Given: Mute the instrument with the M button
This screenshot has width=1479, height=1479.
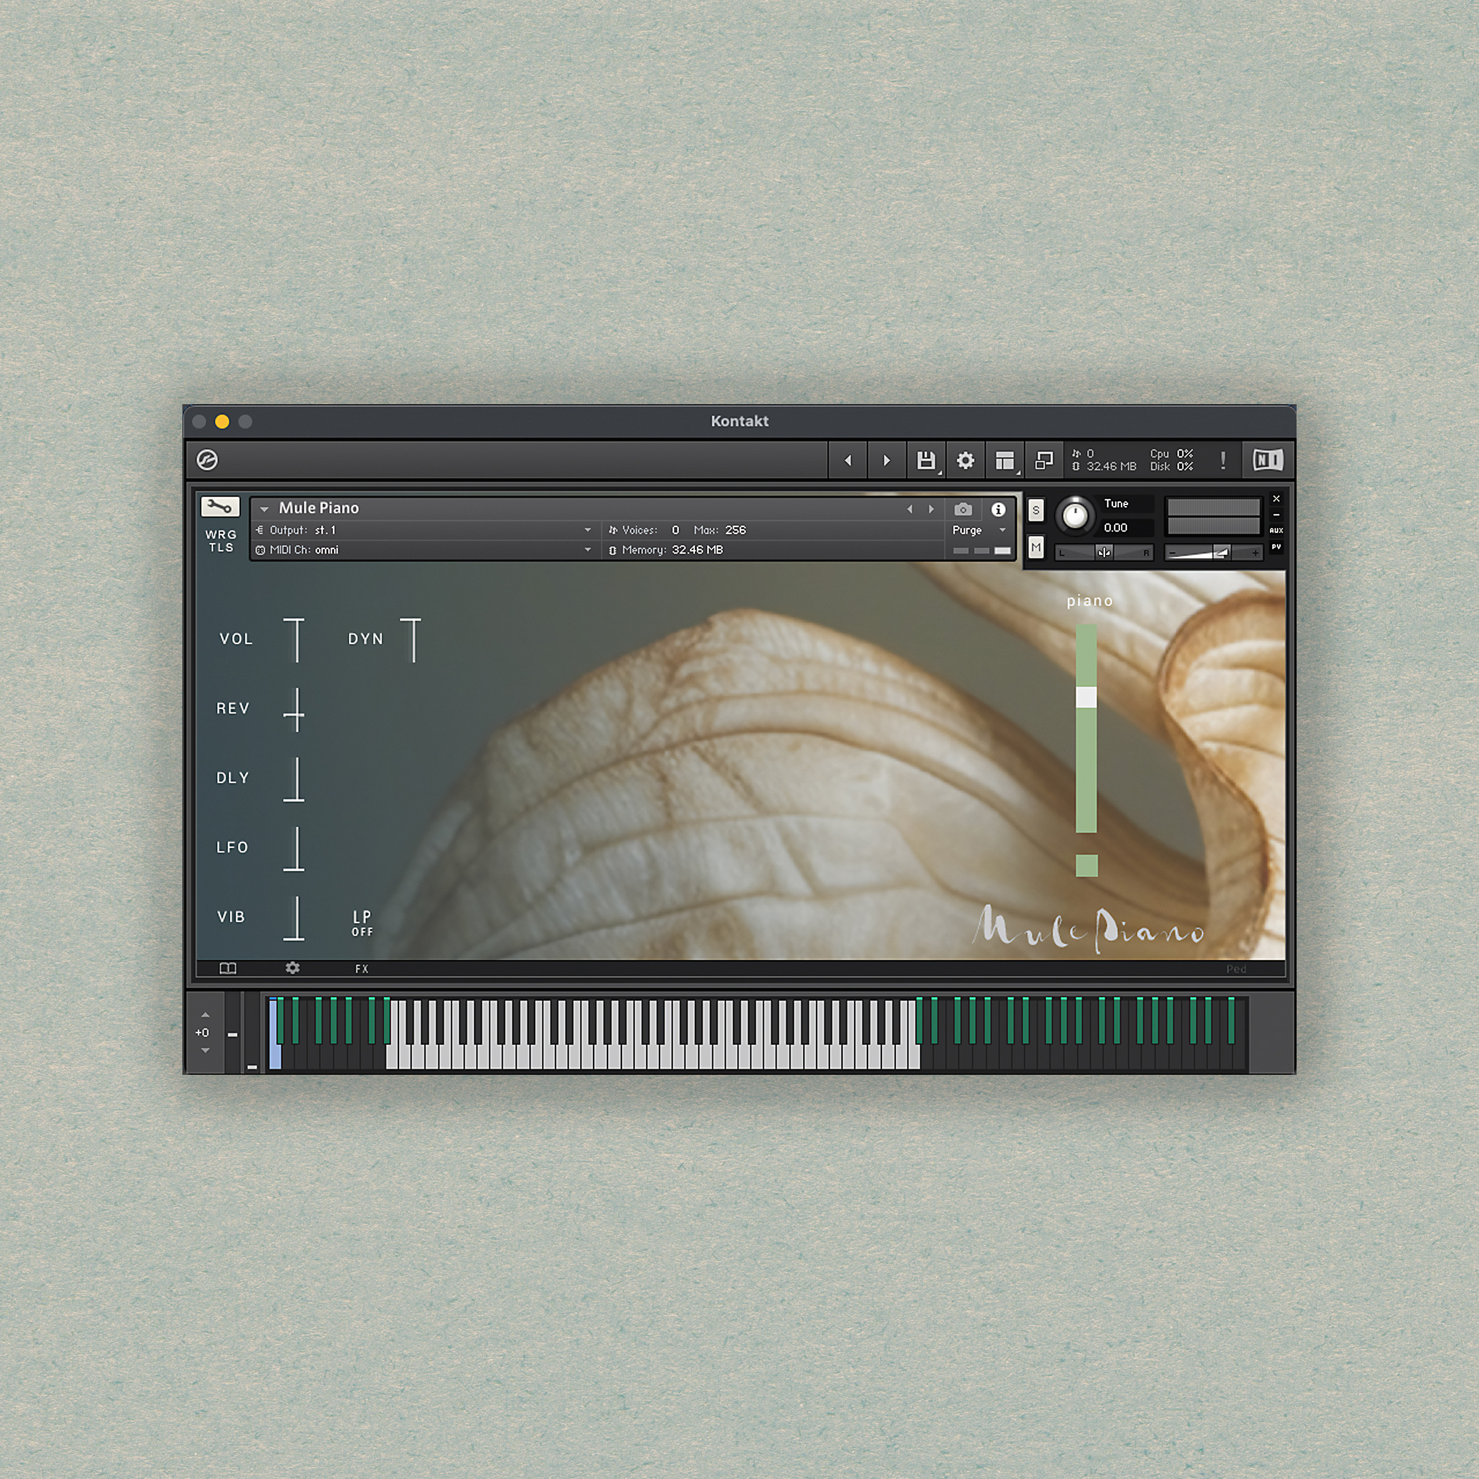Looking at the screenshot, I should pyautogui.click(x=1036, y=547).
